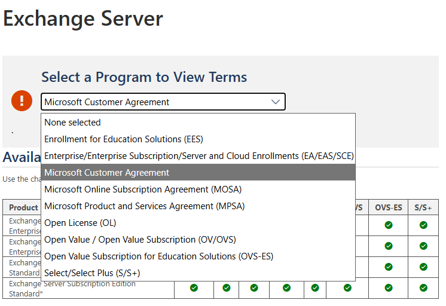Click first row green check under OVS-ES
Image resolution: width=446 pixels, height=306 pixels.
click(388, 225)
